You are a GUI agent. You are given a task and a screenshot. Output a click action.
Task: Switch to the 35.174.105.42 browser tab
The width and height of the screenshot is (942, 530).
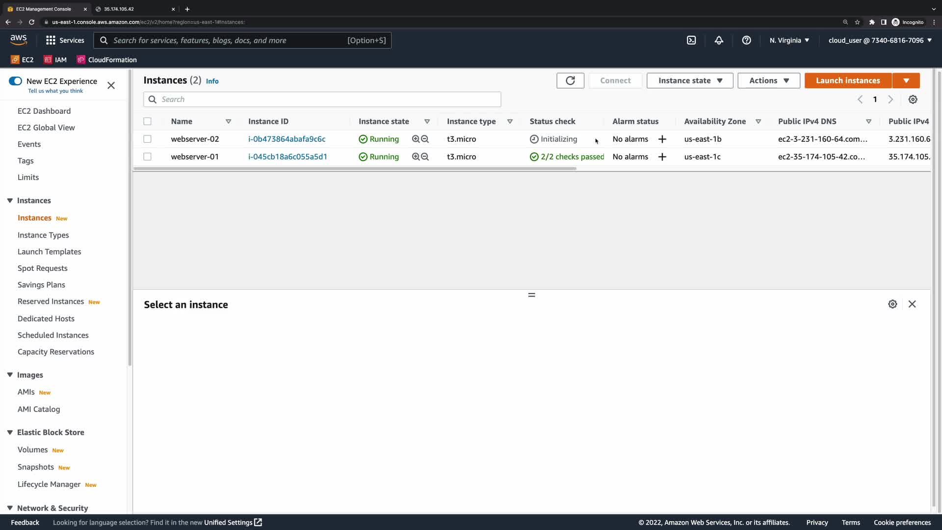[x=132, y=9]
